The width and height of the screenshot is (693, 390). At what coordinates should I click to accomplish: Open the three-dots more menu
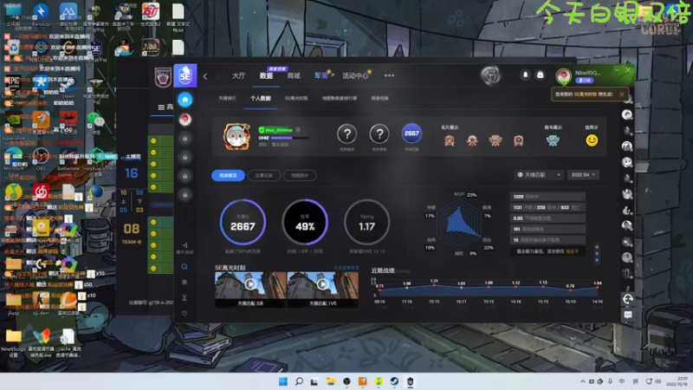[x=389, y=75]
